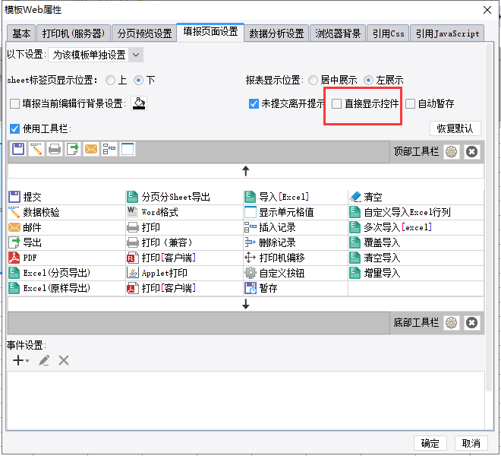The height and width of the screenshot is (456, 501).
Task: Switch to 数据分析设置 tab
Action: pyautogui.click(x=276, y=33)
